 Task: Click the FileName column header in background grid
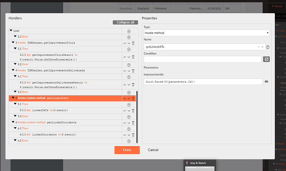[x=160, y=9]
